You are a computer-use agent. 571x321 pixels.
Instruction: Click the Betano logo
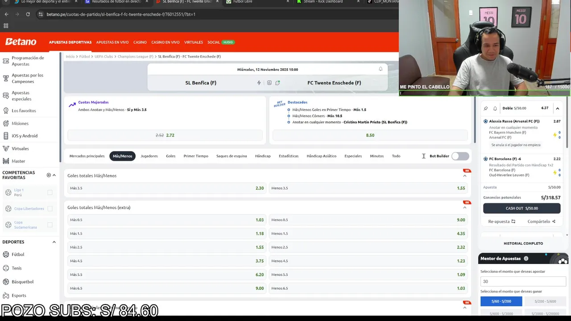coord(21,42)
